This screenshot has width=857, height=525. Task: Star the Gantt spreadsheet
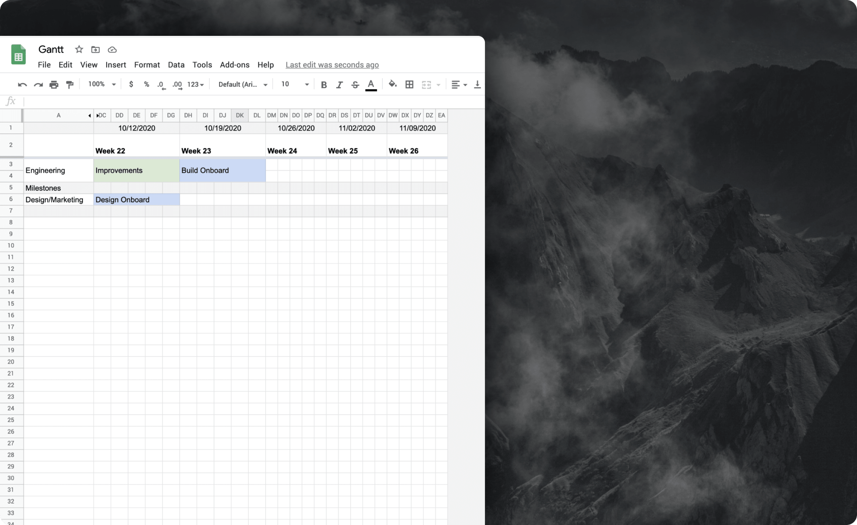click(79, 49)
